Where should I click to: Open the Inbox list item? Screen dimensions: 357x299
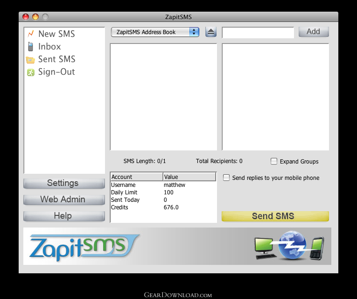tap(49, 47)
